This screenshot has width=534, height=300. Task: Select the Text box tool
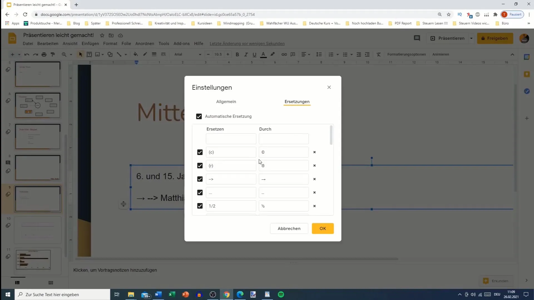pos(89,54)
